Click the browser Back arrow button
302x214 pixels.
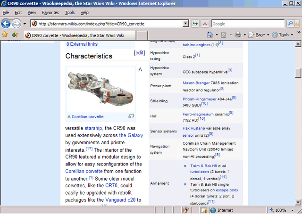click(x=6, y=24)
